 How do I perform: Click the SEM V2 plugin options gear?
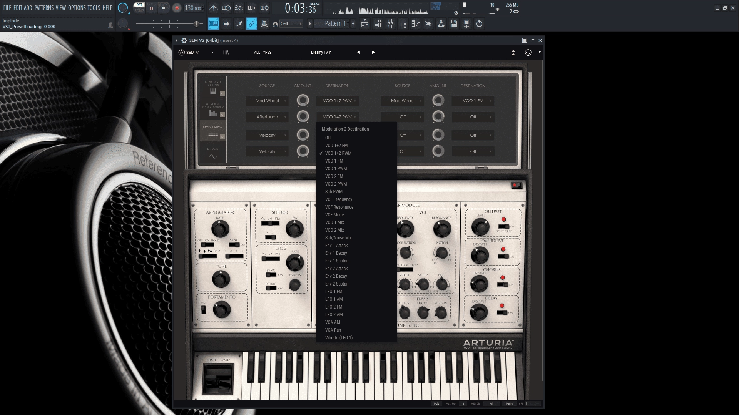click(x=184, y=40)
